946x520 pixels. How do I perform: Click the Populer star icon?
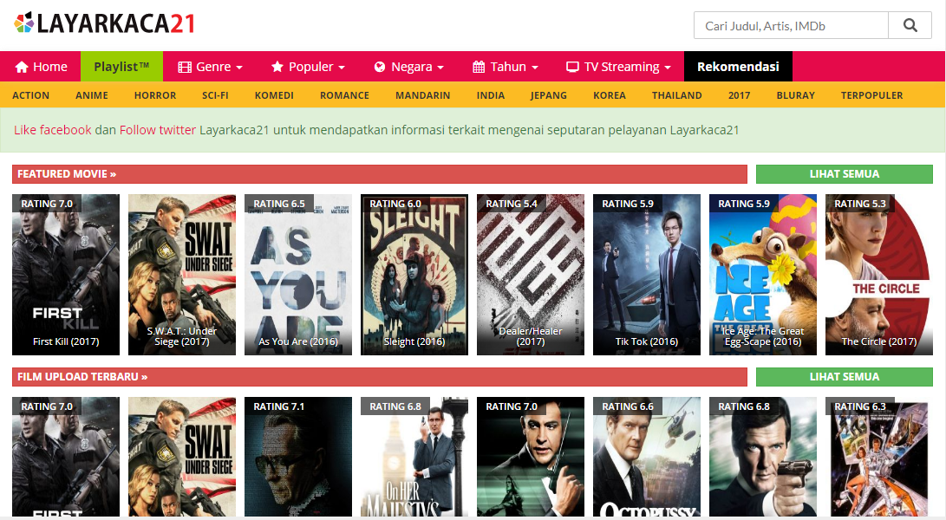(277, 67)
